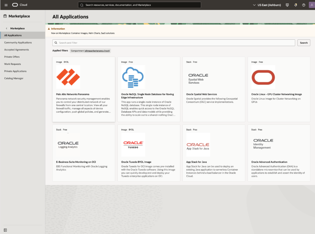Click the Marketplace shopping bag icon

pos(5,16)
